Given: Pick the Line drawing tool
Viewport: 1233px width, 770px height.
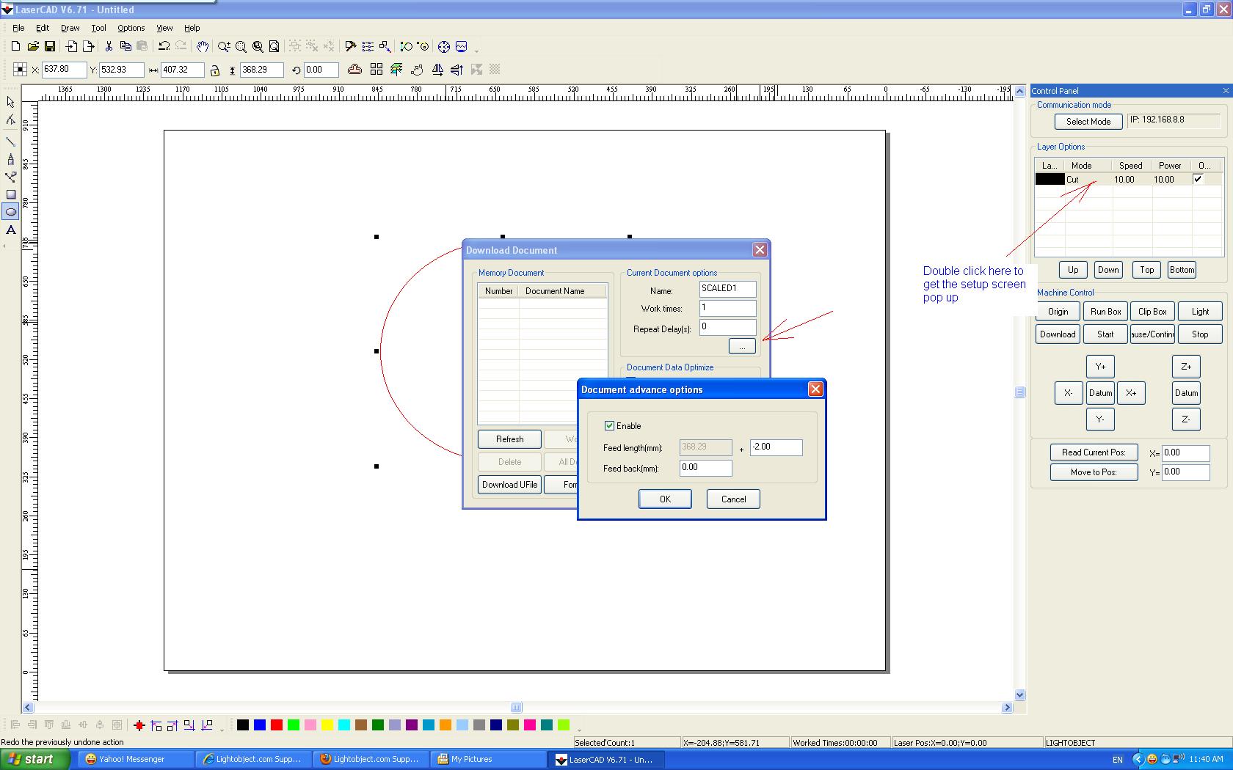Looking at the screenshot, I should [10, 142].
